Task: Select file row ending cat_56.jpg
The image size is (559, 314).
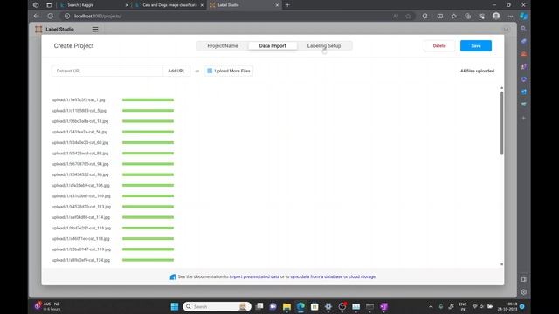Action: [x=79, y=132]
